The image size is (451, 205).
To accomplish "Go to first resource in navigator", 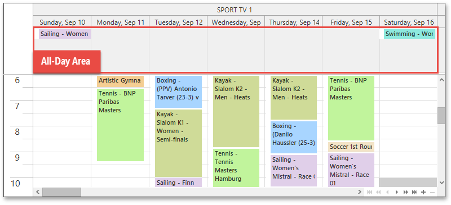I will pos(370,192).
